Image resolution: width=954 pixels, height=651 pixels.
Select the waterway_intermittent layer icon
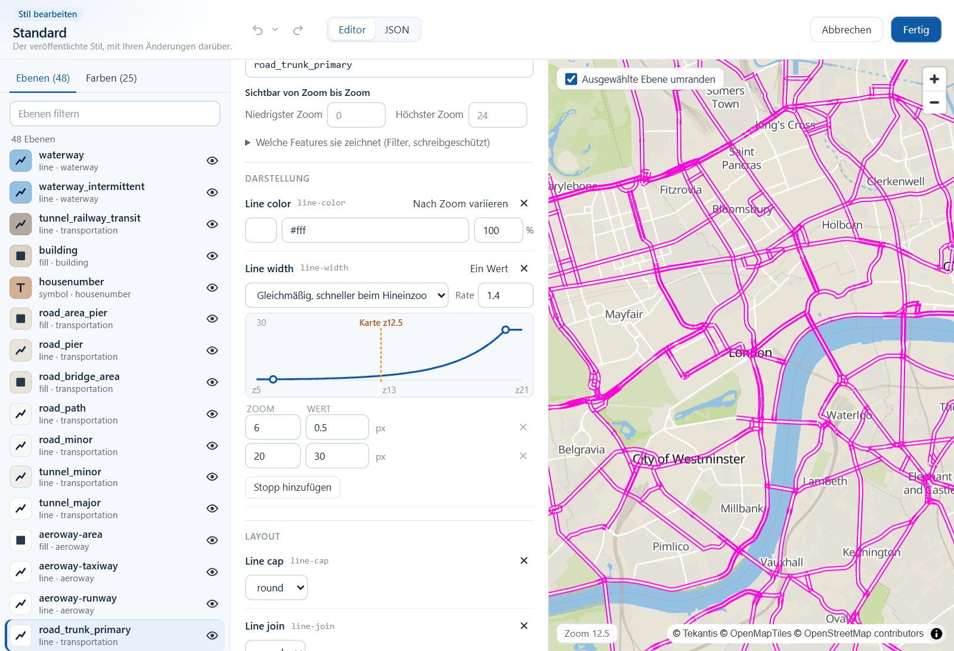tap(21, 192)
